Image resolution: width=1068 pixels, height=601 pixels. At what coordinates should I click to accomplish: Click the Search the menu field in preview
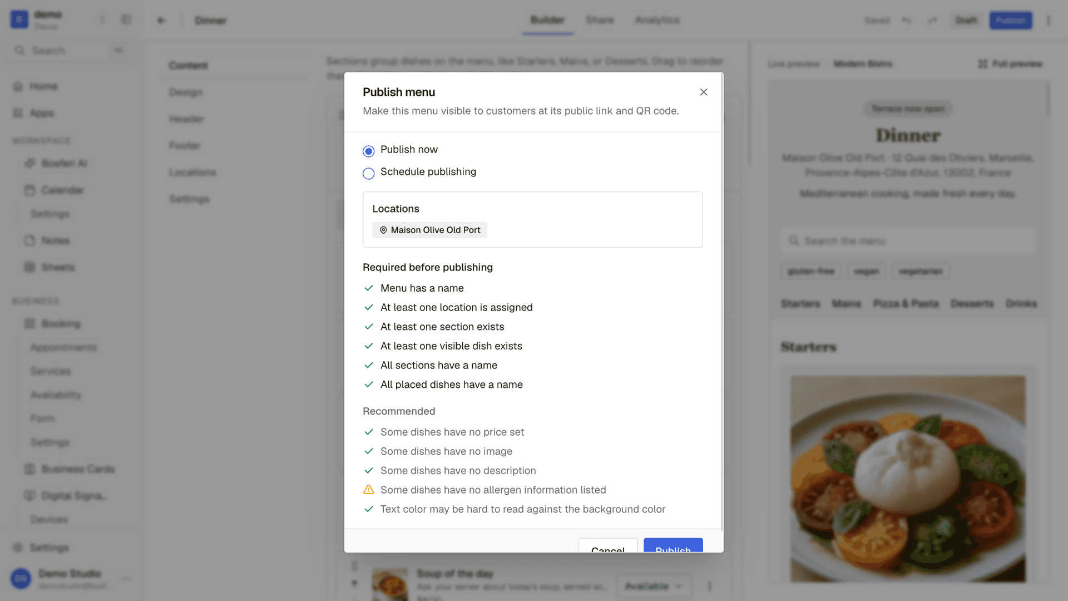pos(908,241)
